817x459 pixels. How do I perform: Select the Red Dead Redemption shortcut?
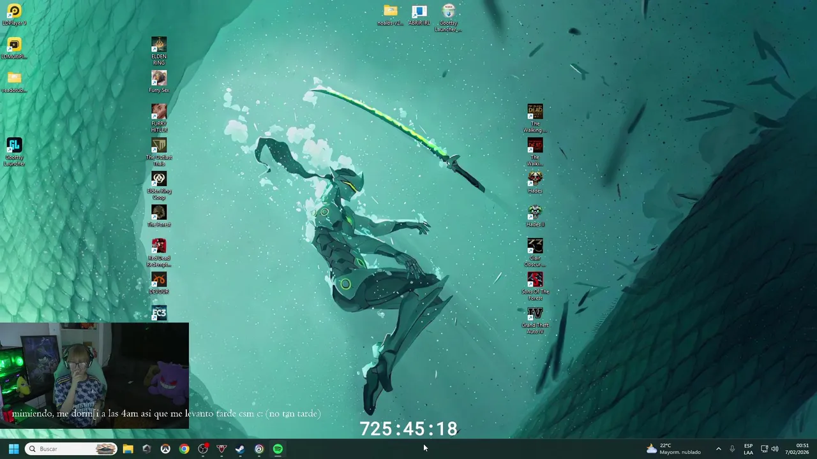pyautogui.click(x=159, y=254)
